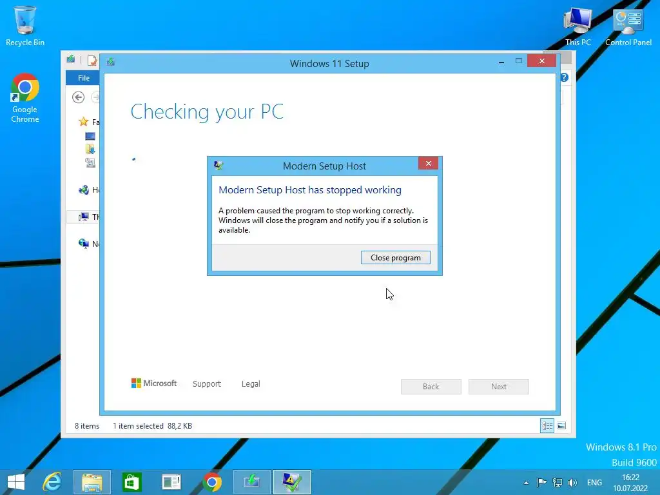Switch Explorer to details view
This screenshot has height=495, width=660.
[x=547, y=425]
